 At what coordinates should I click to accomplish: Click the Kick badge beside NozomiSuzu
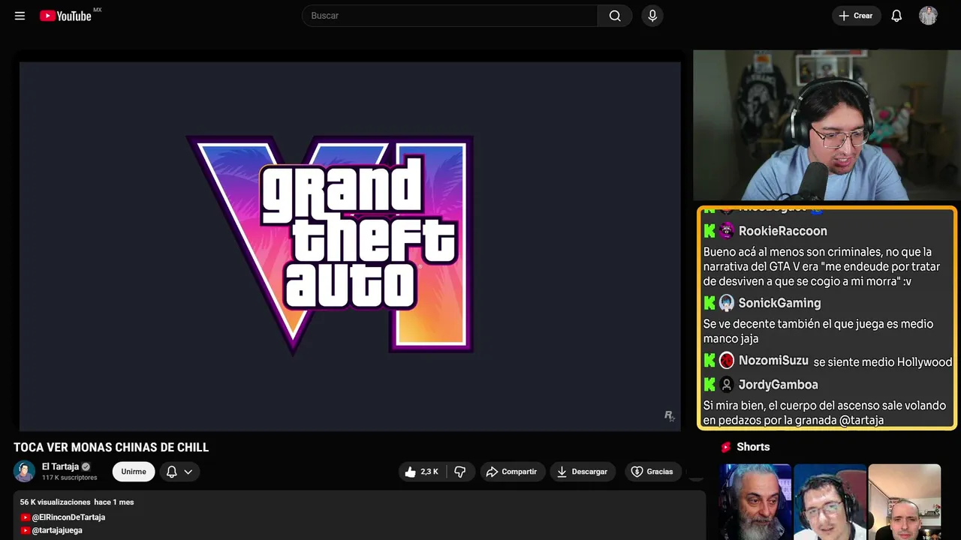click(x=709, y=361)
